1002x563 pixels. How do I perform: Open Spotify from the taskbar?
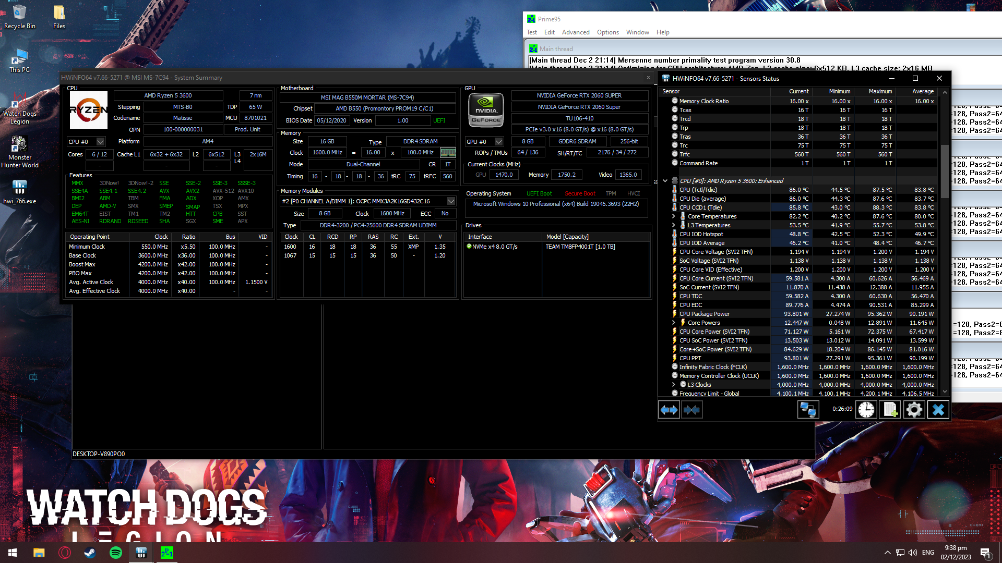pyautogui.click(x=115, y=553)
